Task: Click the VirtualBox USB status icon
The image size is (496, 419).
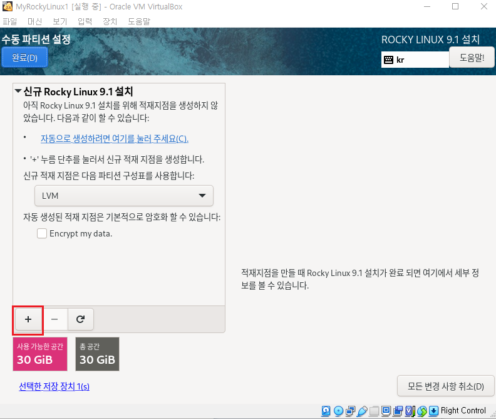Action: (x=362, y=411)
